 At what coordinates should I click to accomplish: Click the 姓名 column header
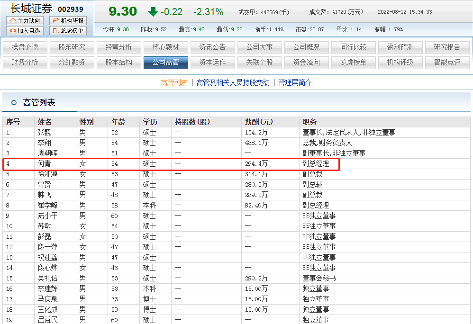45,122
